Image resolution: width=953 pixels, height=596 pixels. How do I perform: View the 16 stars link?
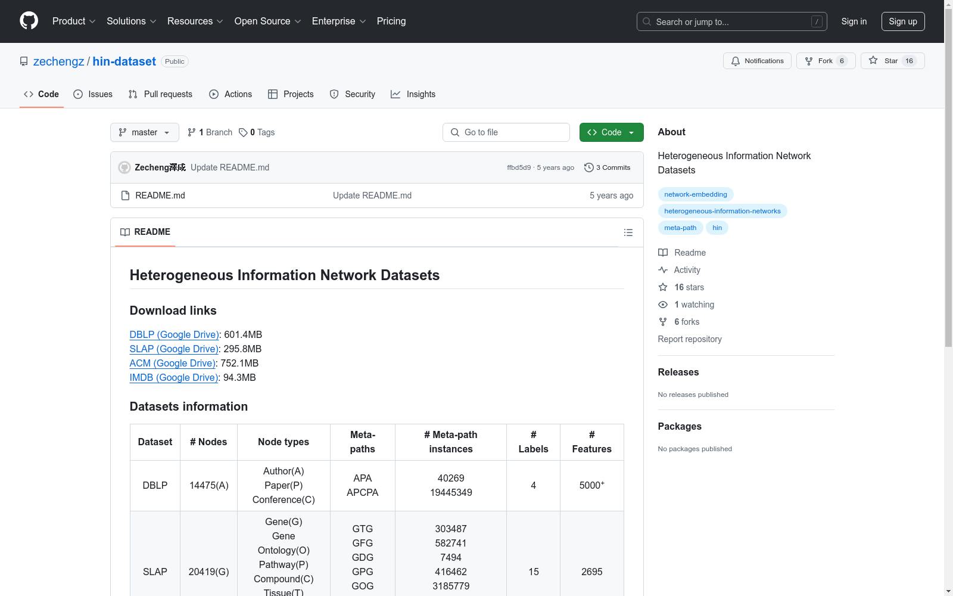click(x=681, y=287)
